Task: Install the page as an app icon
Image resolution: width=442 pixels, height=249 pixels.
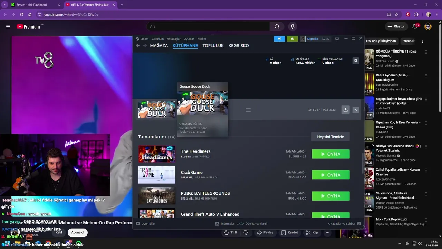Action: pos(389,15)
